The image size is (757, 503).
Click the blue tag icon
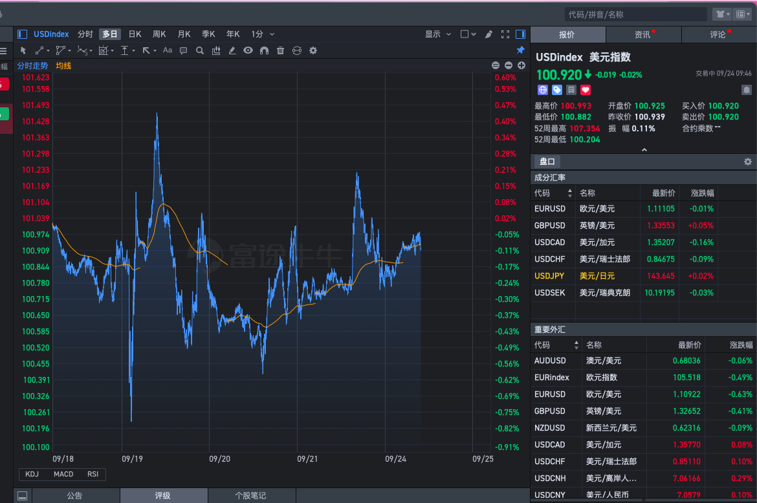(x=557, y=90)
